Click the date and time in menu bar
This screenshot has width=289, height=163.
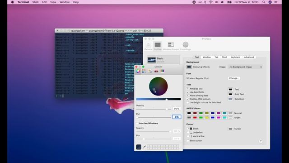(247, 2)
